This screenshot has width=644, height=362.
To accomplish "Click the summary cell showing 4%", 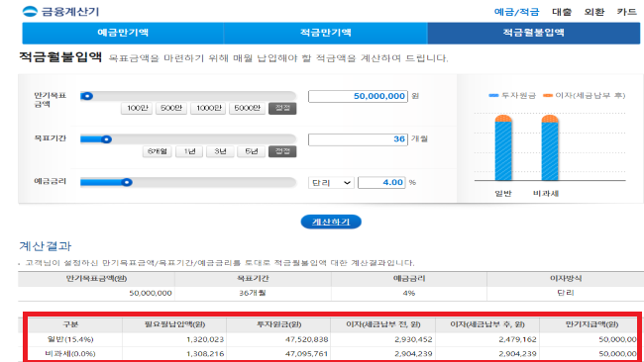I will click(409, 293).
